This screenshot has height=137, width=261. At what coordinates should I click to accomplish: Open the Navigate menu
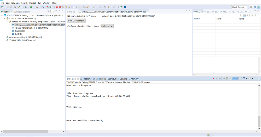click(15, 3)
